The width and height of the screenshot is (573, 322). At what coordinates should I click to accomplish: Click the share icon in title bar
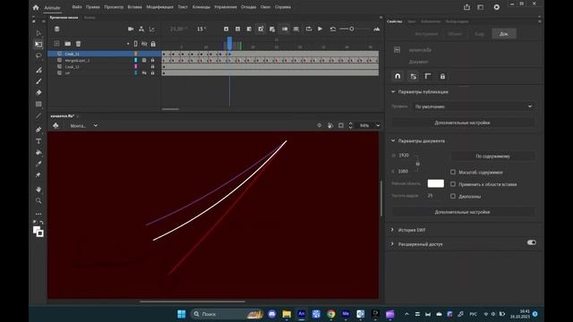point(466,7)
